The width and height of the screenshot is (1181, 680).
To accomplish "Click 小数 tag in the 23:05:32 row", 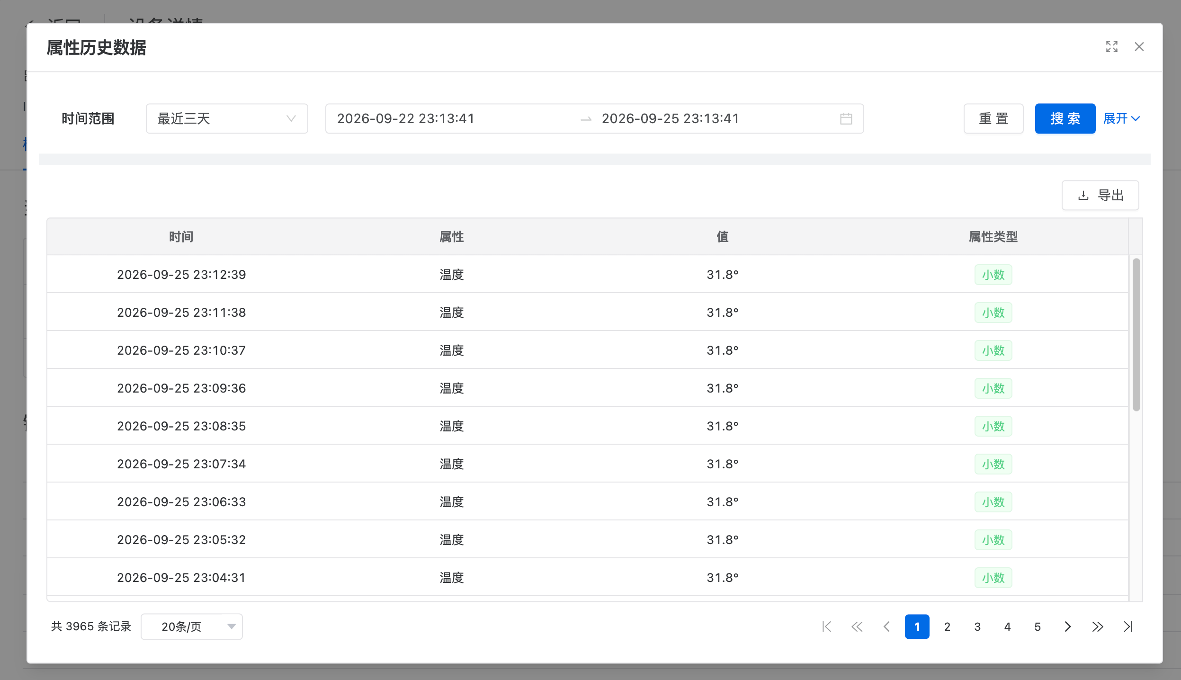I will coord(993,540).
